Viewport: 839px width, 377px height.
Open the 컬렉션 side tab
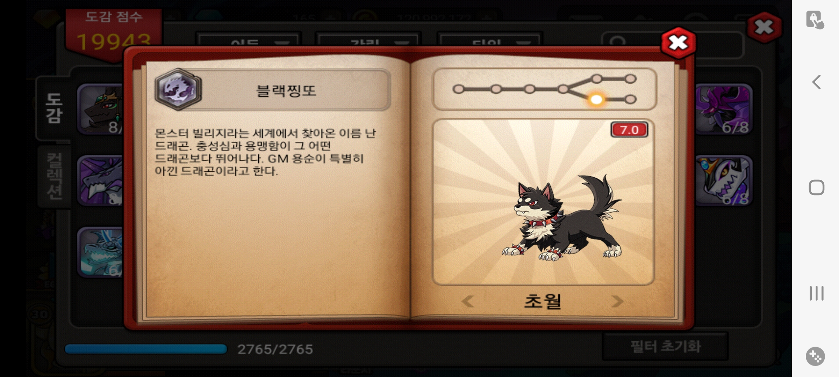pyautogui.click(x=55, y=176)
